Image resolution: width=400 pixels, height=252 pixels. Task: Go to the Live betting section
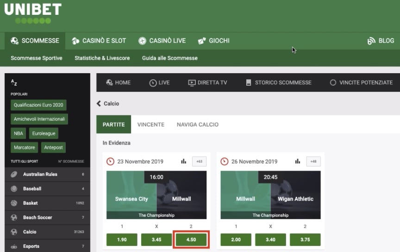(159, 82)
